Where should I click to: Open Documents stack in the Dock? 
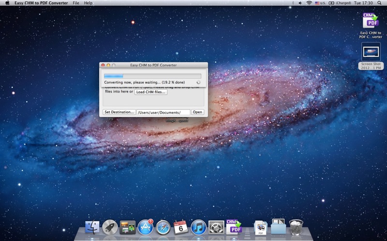pyautogui.click(x=261, y=228)
